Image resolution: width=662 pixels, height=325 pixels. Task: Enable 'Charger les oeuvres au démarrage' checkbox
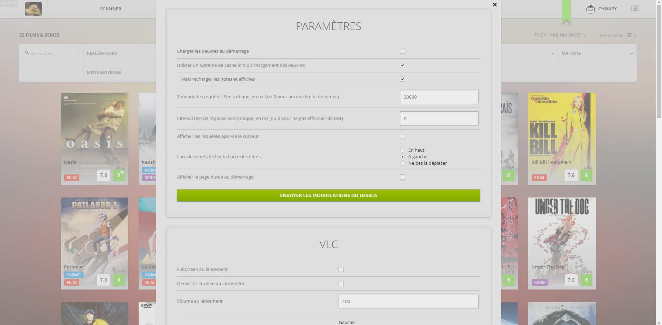click(x=402, y=51)
